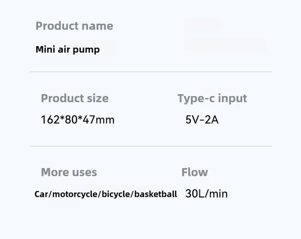
Task: Click the divider line above "More uses"
Action: pos(151,146)
